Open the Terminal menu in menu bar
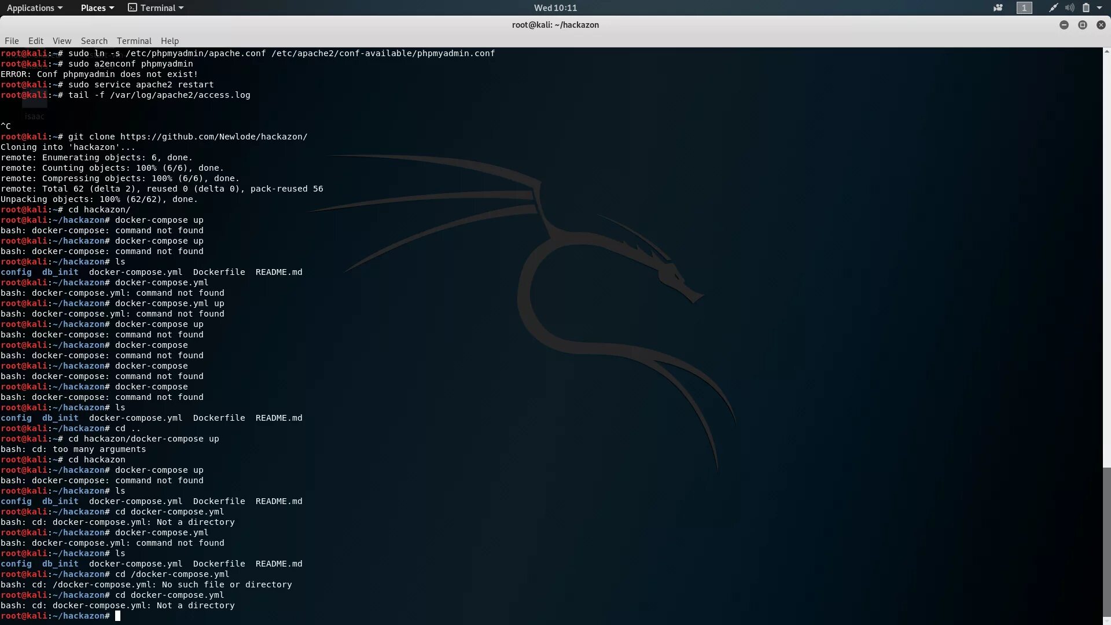The width and height of the screenshot is (1111, 625). coord(134,41)
